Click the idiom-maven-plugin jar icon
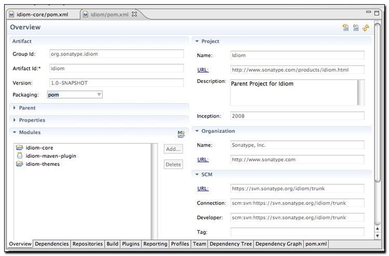This screenshot has height=256, width=389. [20, 156]
